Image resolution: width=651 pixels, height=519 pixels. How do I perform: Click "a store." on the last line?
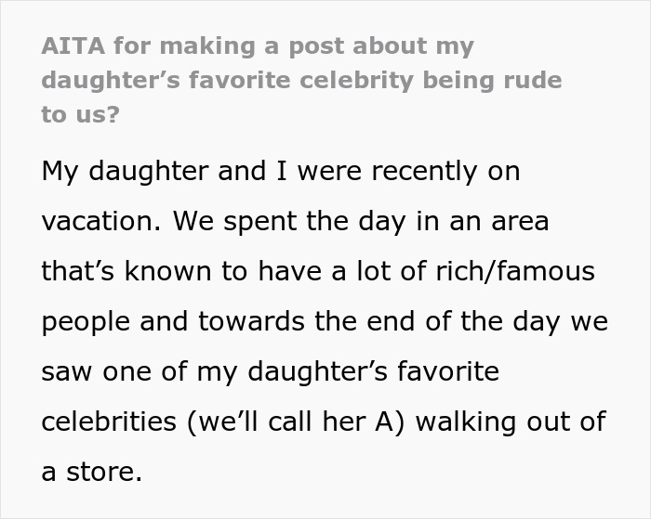coord(91,473)
